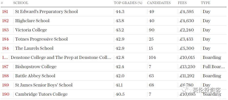Select the Bishopstrow College row
The image size is (228, 100).
coord(114,67)
